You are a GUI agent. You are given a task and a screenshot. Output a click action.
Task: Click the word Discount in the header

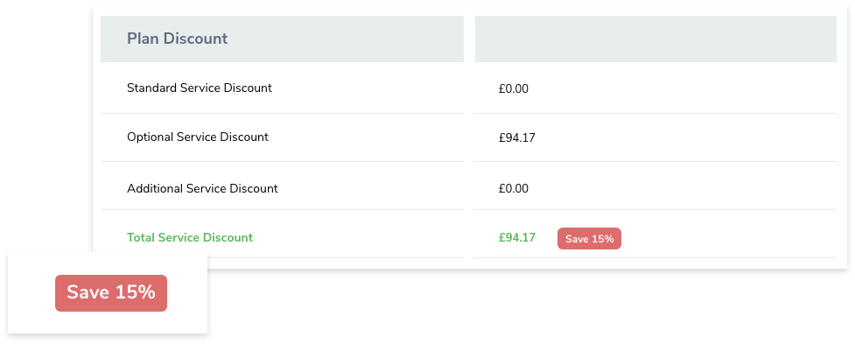pos(196,39)
